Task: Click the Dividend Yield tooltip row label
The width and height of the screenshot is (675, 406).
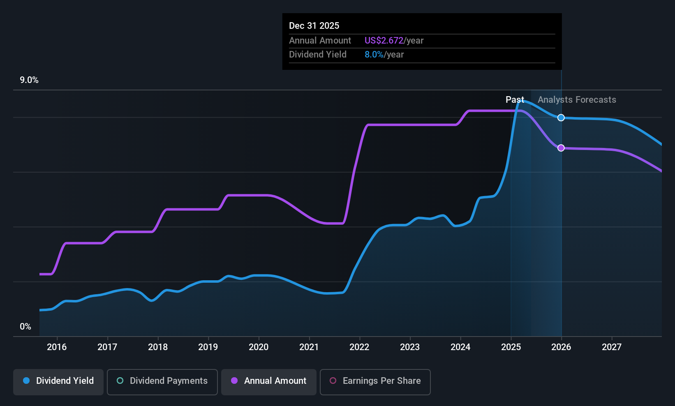Action: [318, 55]
